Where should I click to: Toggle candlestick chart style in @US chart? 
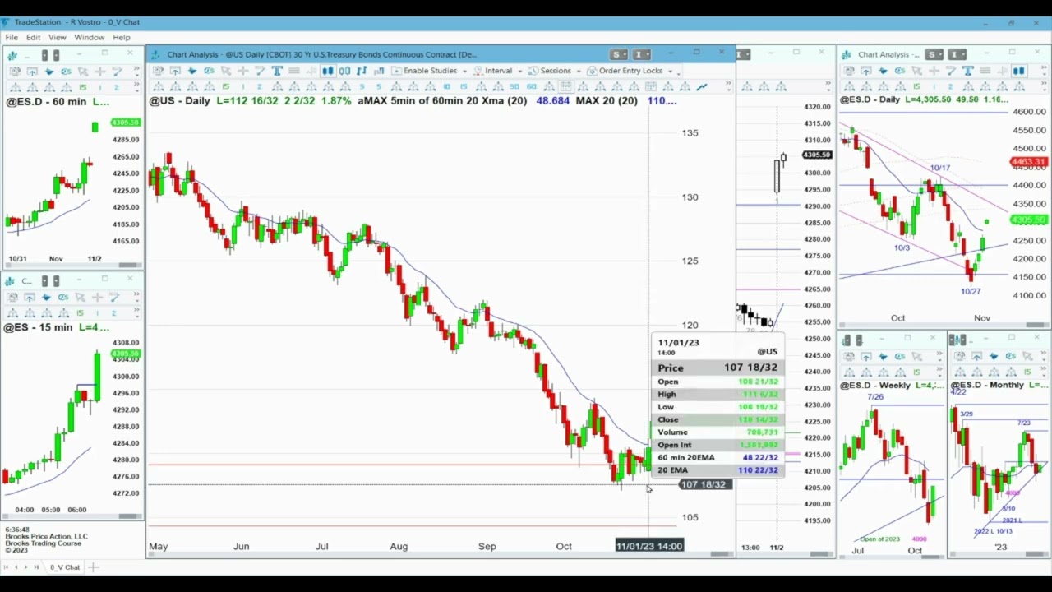(328, 71)
